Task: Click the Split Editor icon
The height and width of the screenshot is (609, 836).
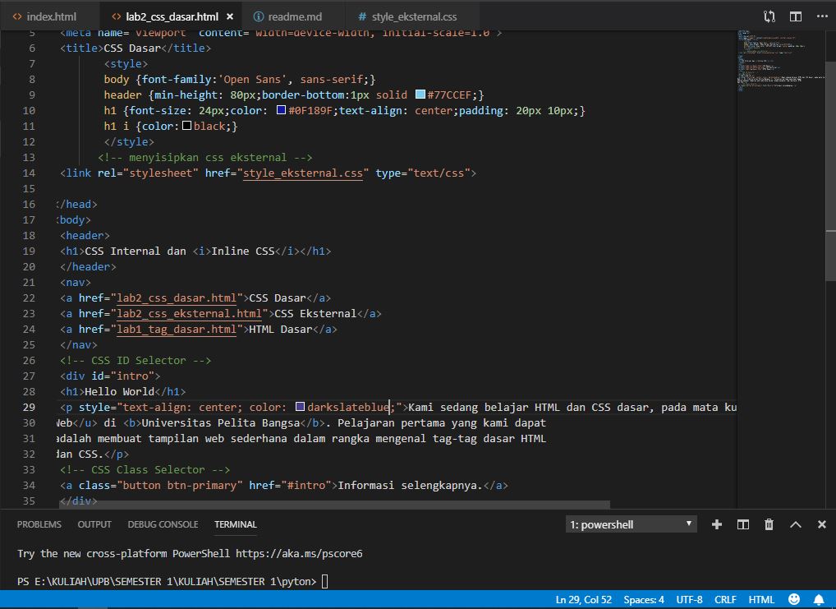Action: click(795, 16)
